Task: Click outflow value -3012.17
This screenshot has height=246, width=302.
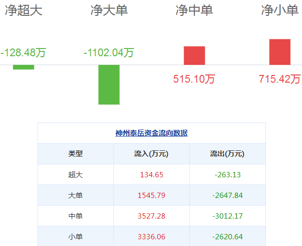Action: coord(227,216)
